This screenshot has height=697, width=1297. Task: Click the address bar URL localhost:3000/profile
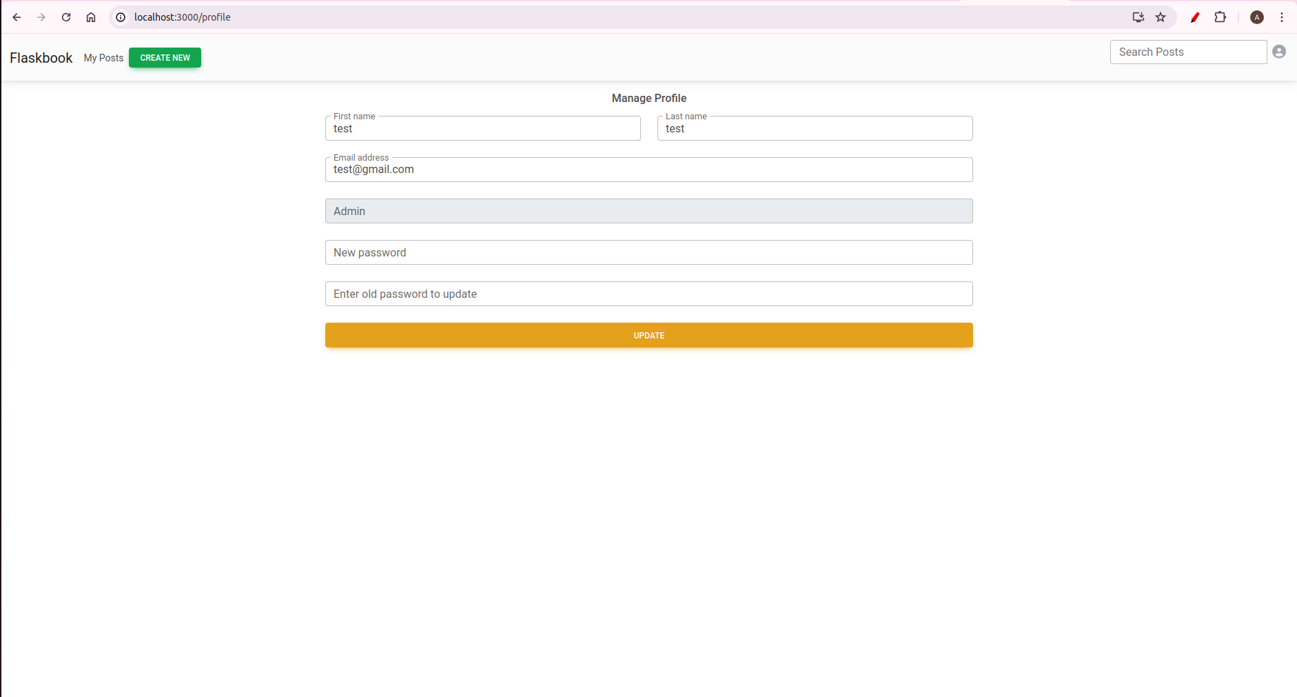[183, 17]
